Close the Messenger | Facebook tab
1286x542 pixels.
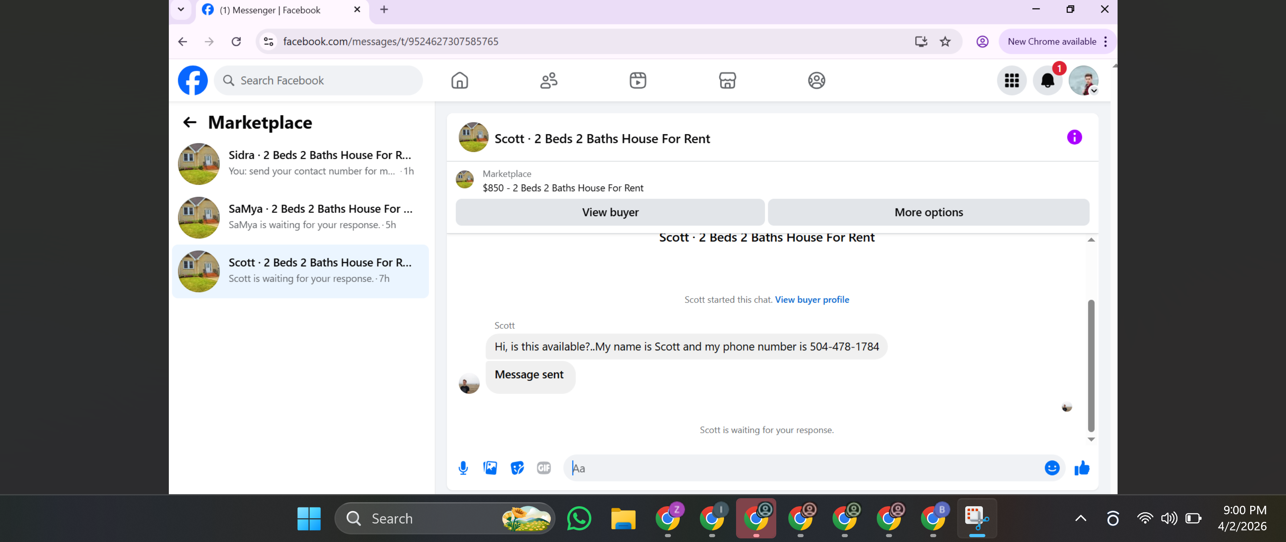click(x=357, y=10)
